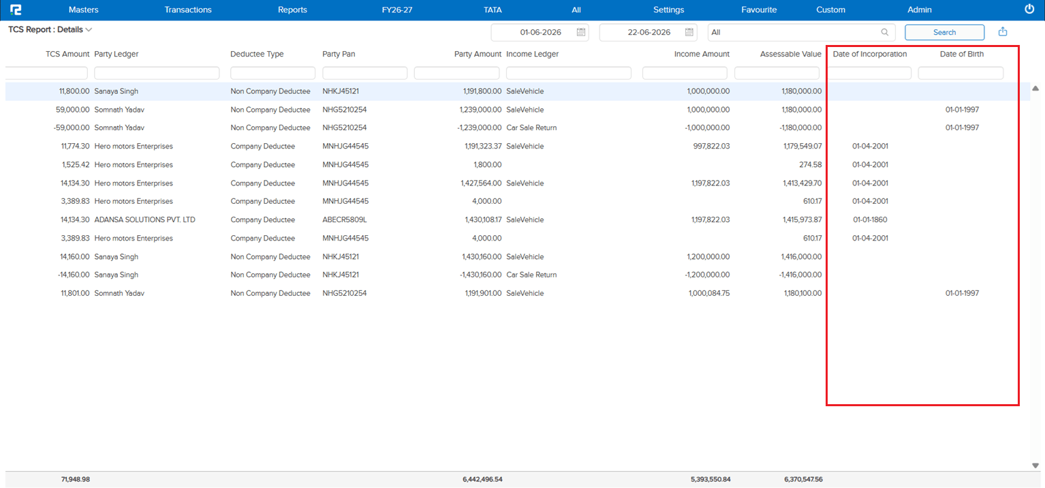Open the Reports menu
Screen dimensions: 1045x488
pos(292,10)
